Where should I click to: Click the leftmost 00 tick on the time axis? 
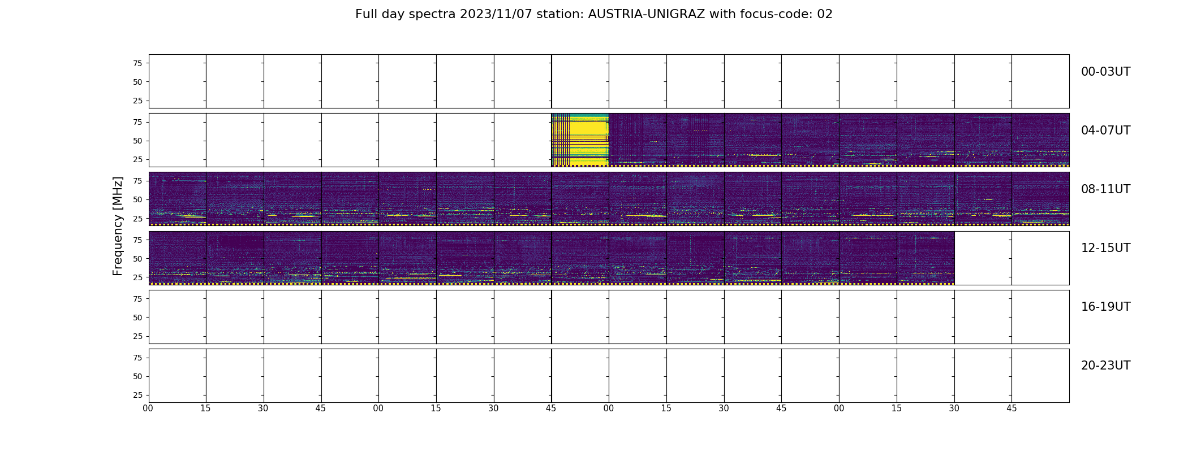148,408
